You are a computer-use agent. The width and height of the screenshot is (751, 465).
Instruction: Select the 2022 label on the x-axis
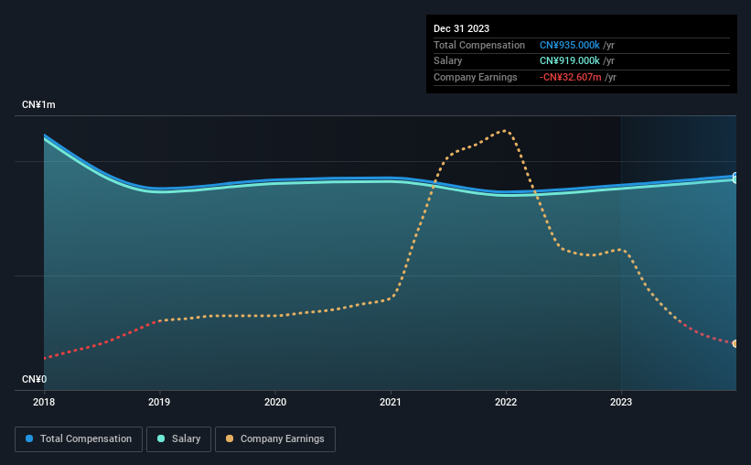(506, 402)
